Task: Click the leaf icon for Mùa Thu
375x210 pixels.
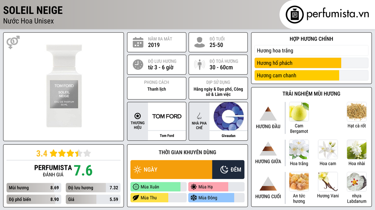Action: click(136, 198)
